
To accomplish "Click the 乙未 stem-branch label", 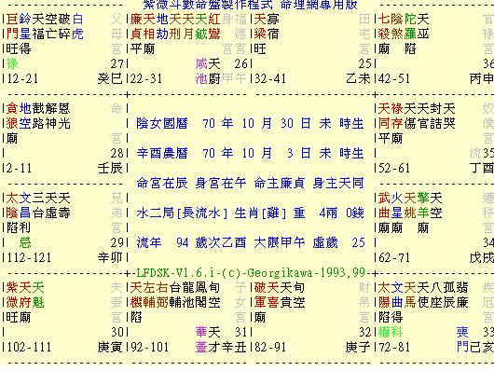I will 358,79.
